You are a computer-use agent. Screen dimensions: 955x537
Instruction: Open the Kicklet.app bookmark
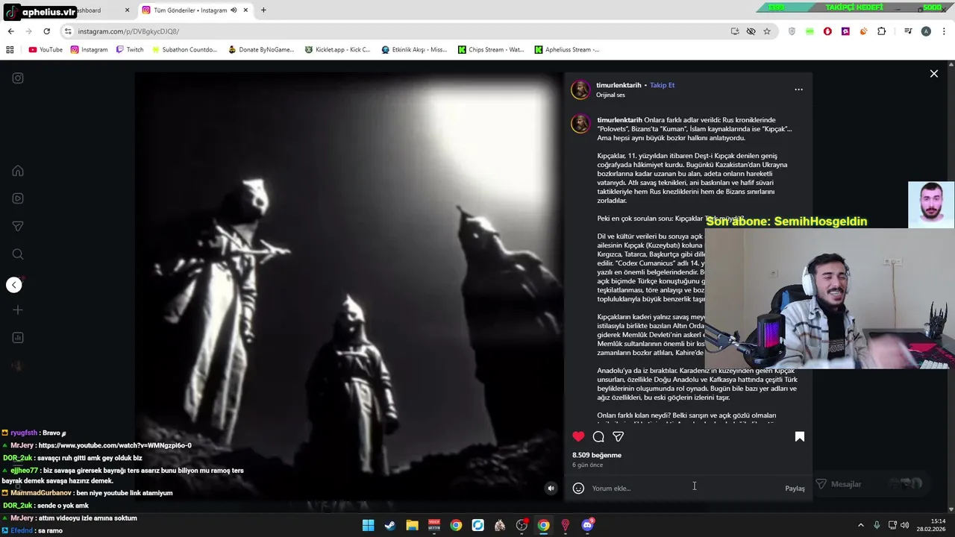tap(337, 50)
